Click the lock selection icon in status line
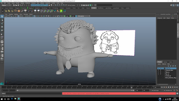179x101 pixels. click(x=49, y=5)
